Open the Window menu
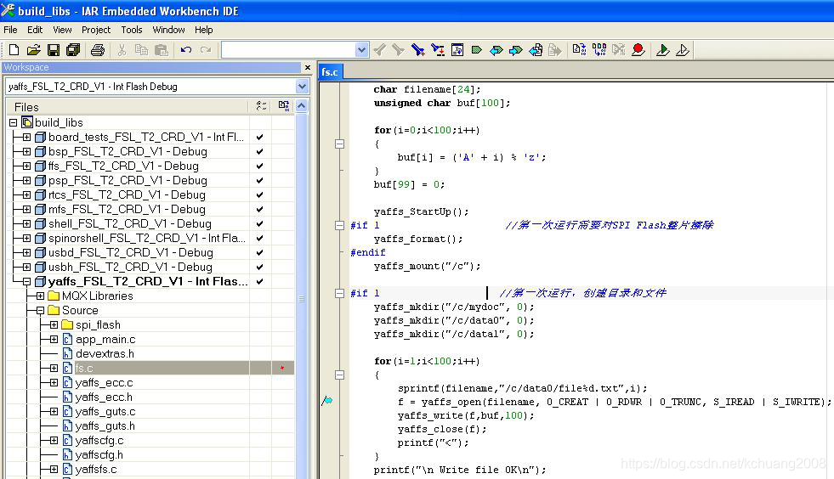Viewport: 834px width, 479px height. [168, 30]
